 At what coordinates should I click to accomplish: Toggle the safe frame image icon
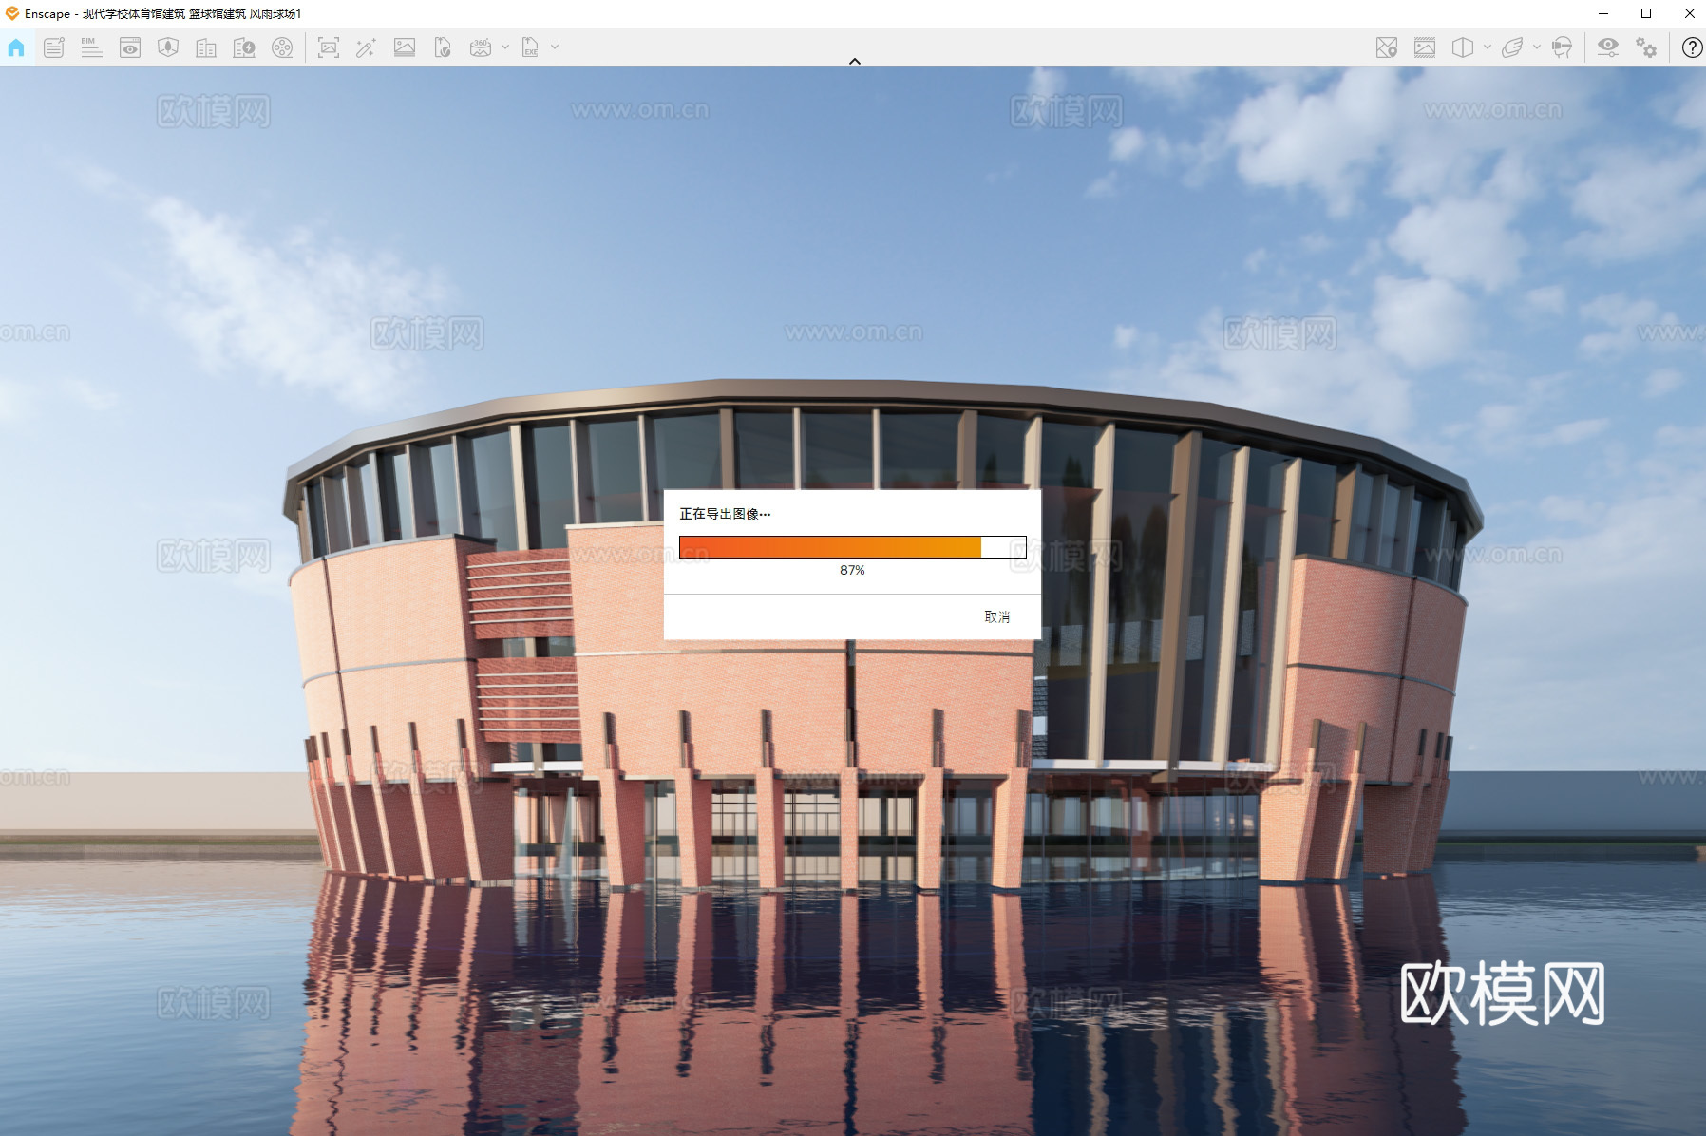pyautogui.click(x=1425, y=47)
